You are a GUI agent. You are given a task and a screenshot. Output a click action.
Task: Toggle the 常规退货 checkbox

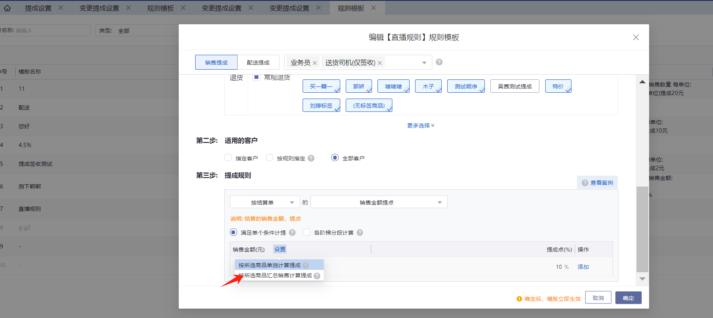[256, 77]
